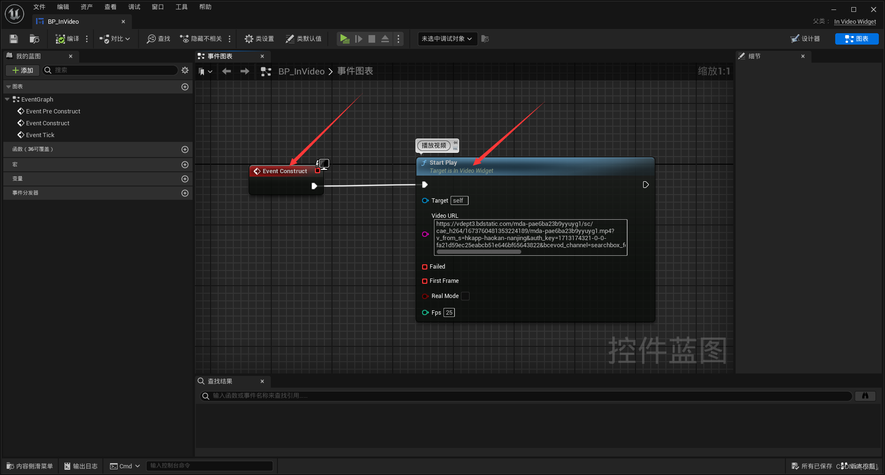This screenshot has height=475, width=885.
Task: Stop the play session
Action: pyautogui.click(x=372, y=39)
